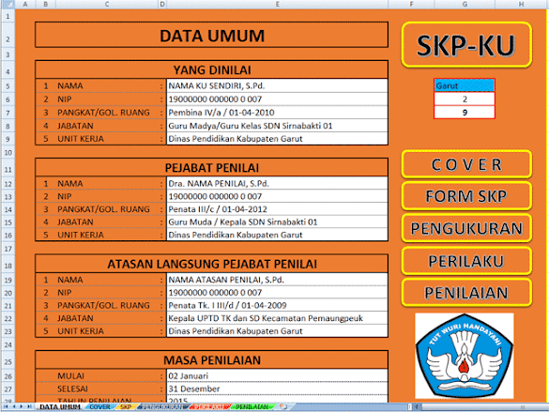Viewport: 549px width, 412px height.
Task: Go to PENGUKURAN using the button
Action: [x=466, y=228]
